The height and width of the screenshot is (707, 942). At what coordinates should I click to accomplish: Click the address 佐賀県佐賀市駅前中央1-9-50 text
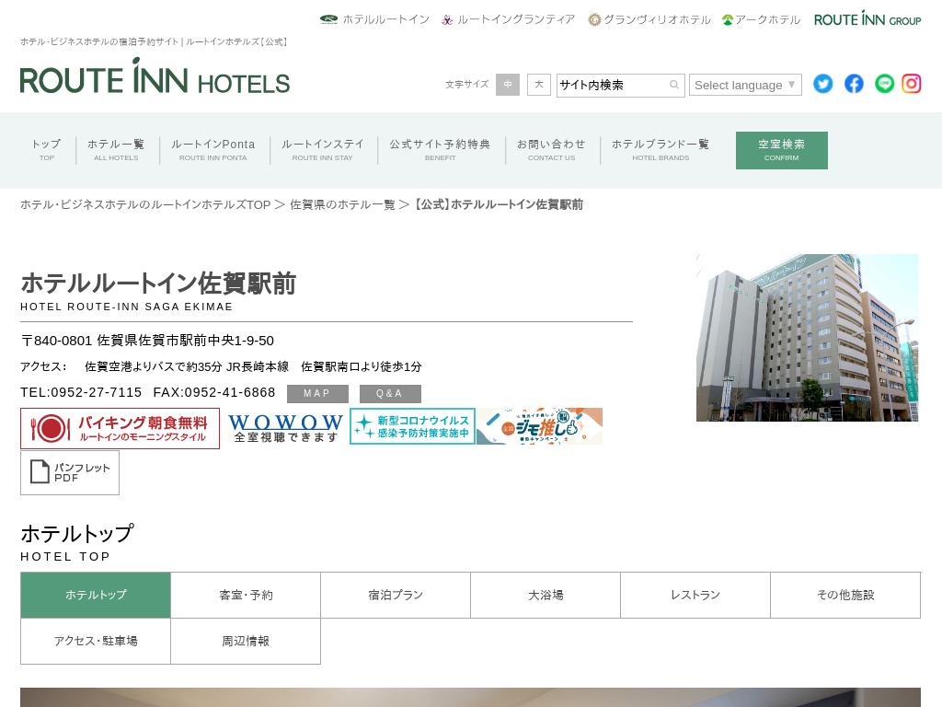point(185,341)
